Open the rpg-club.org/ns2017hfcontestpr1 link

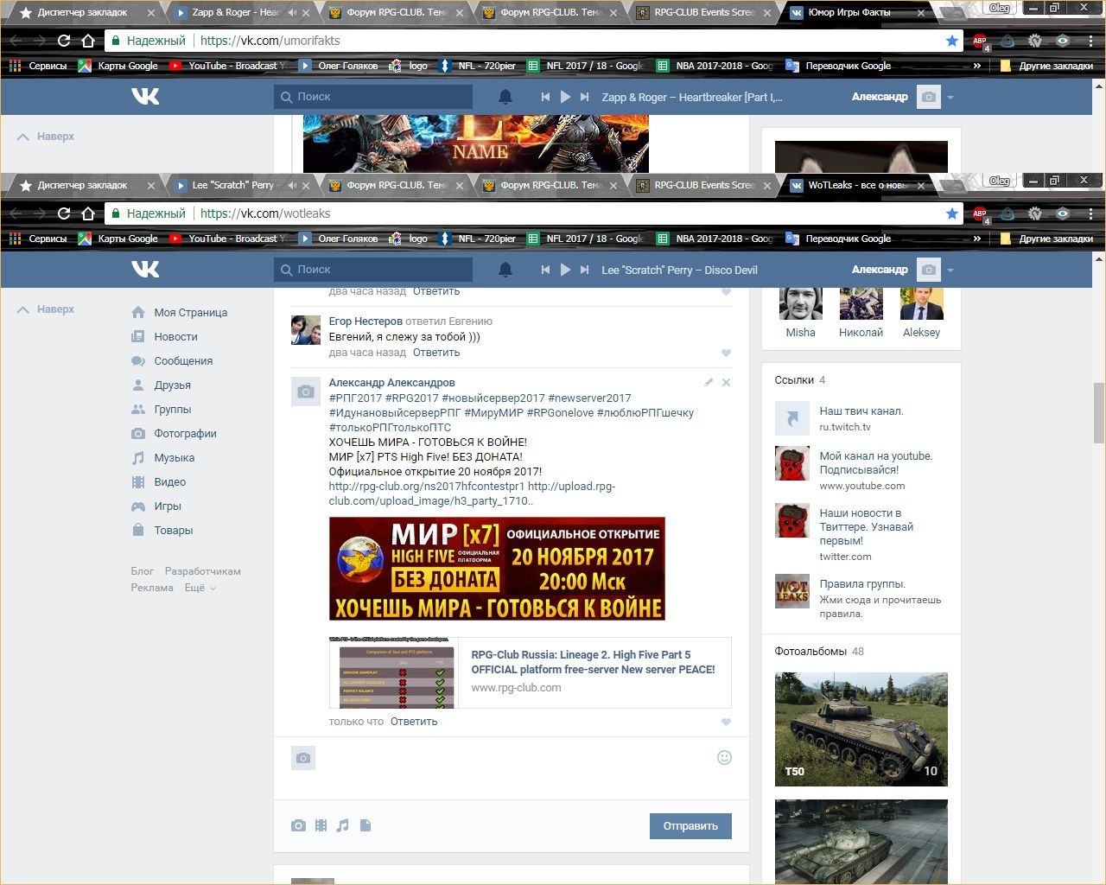[x=427, y=487]
